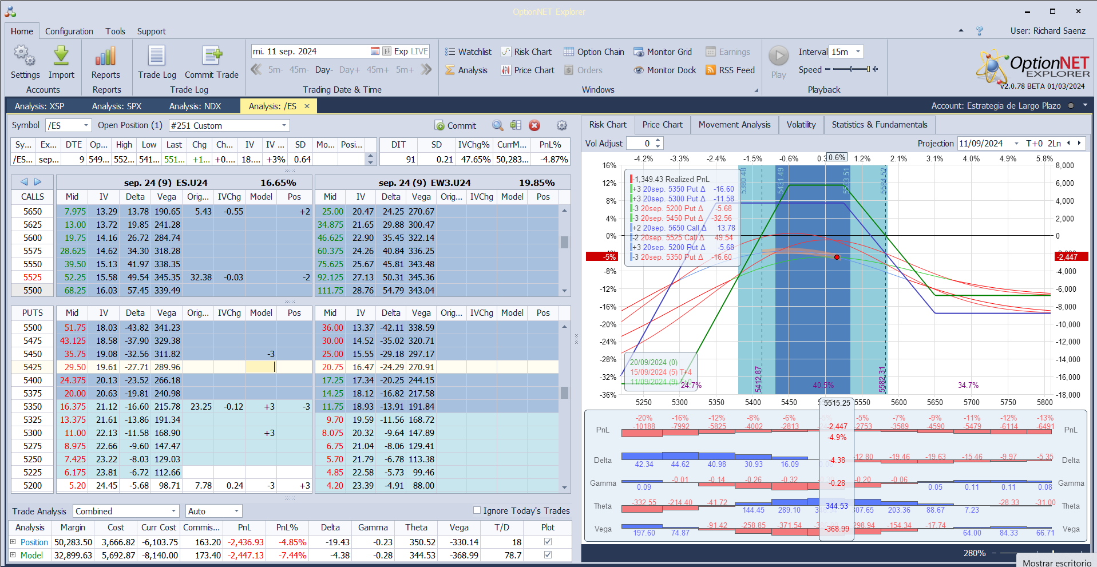The width and height of the screenshot is (1097, 567).
Task: Open the Statistics & Fundamentals tab
Action: coord(880,124)
